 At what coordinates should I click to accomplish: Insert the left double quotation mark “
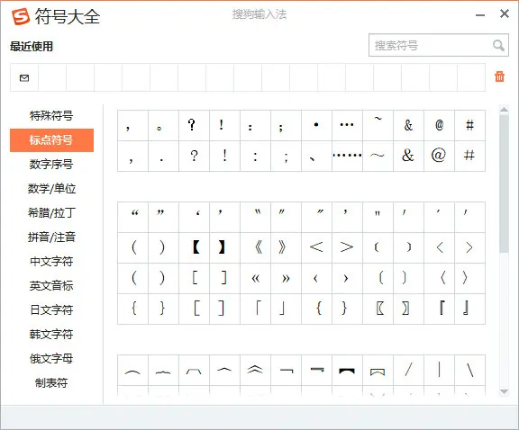(x=133, y=217)
